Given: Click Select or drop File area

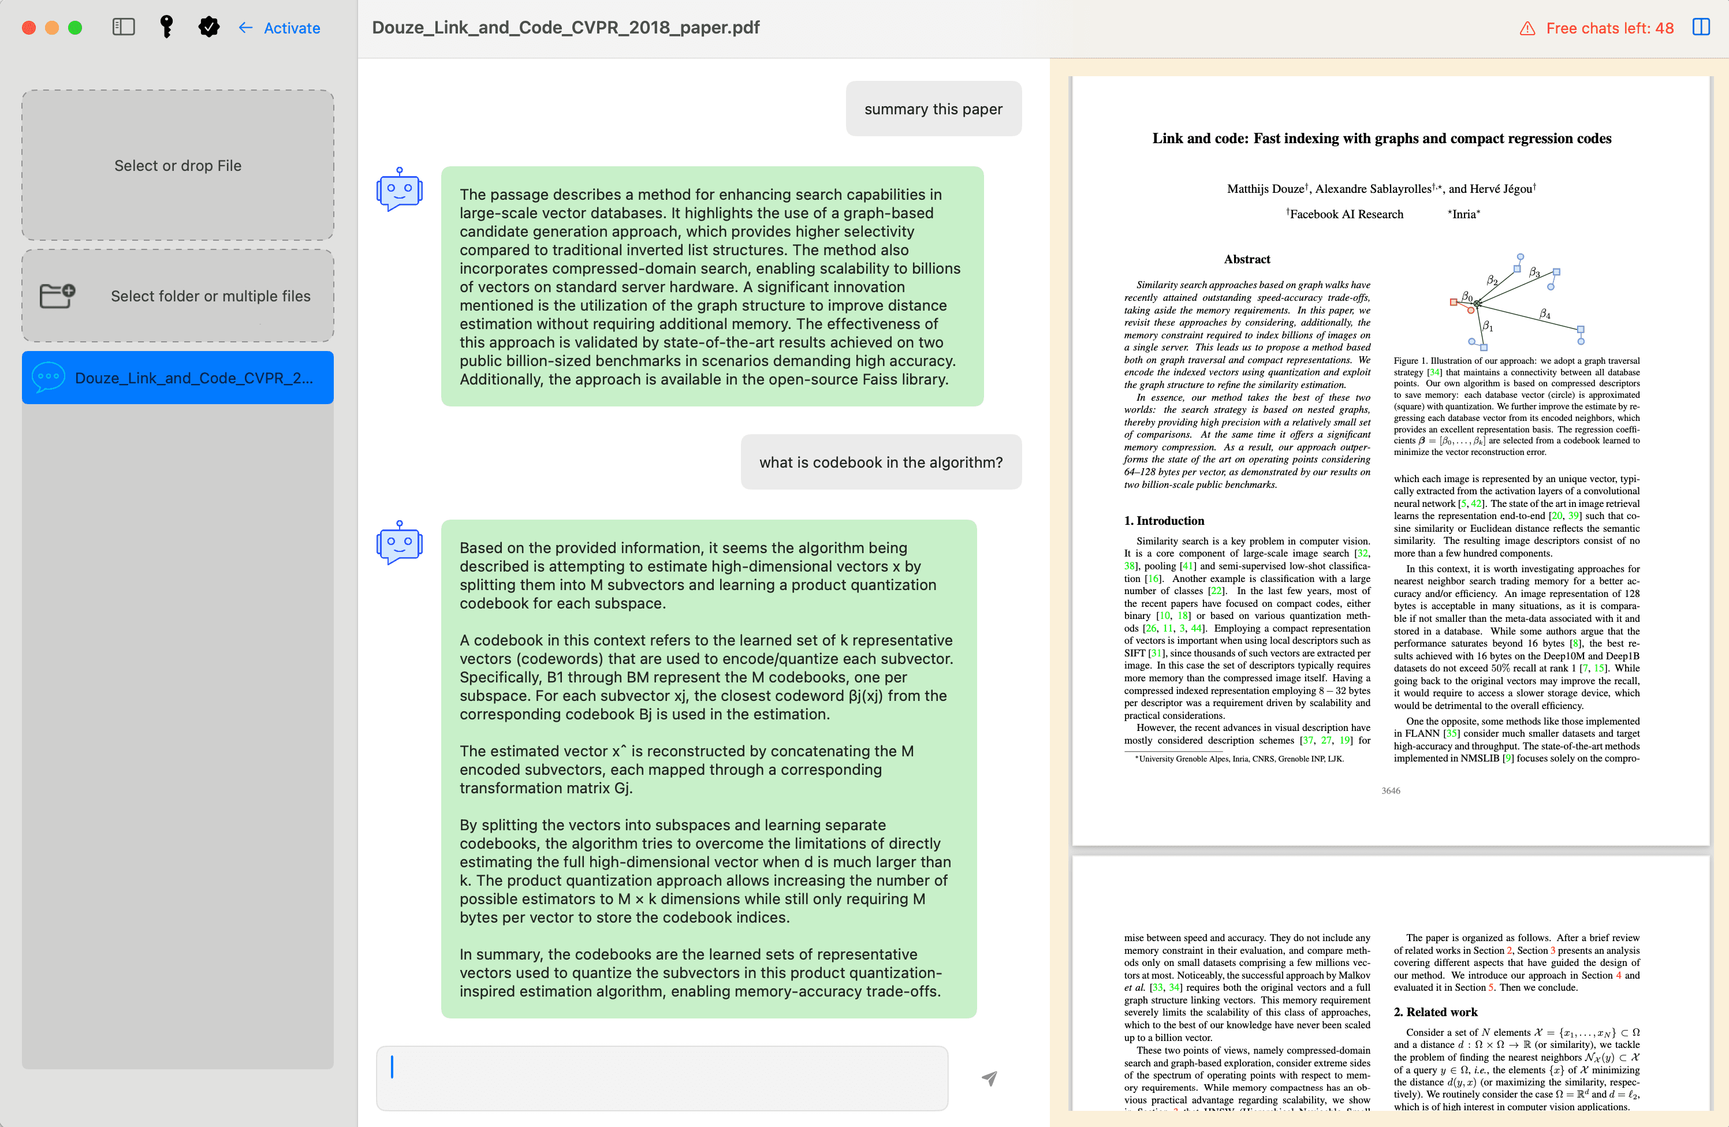Looking at the screenshot, I should (178, 166).
